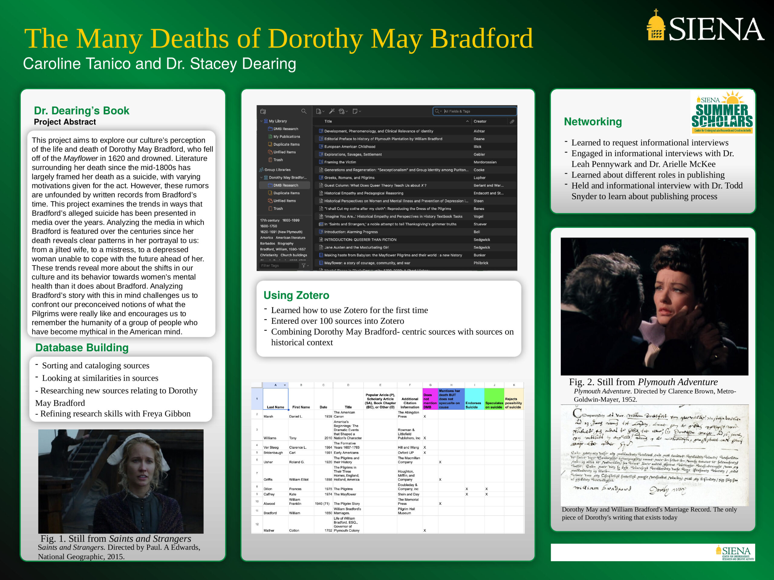Click the book icon beside Mayflower row

[321, 263]
